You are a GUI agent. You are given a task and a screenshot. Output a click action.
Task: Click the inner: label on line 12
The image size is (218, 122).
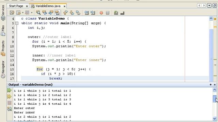[38, 55]
